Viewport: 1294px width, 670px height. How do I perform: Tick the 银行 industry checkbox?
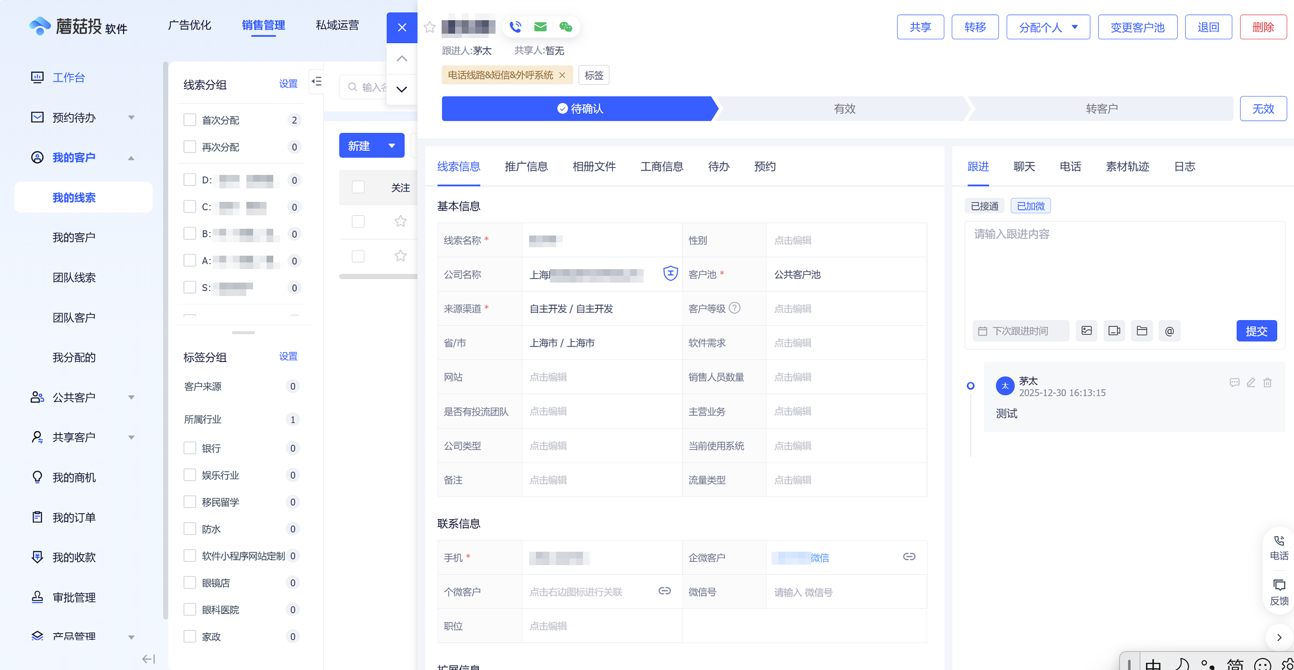[x=190, y=448]
